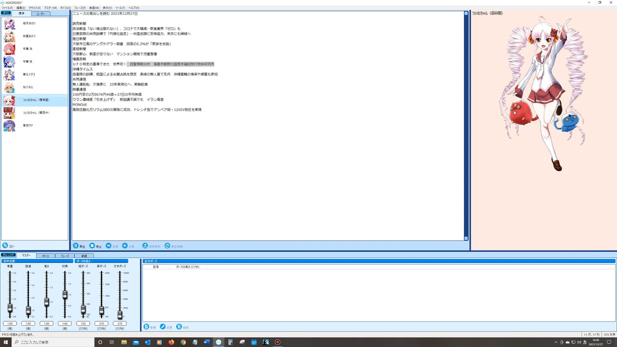Open the ツール(T) menu

(x=120, y=8)
